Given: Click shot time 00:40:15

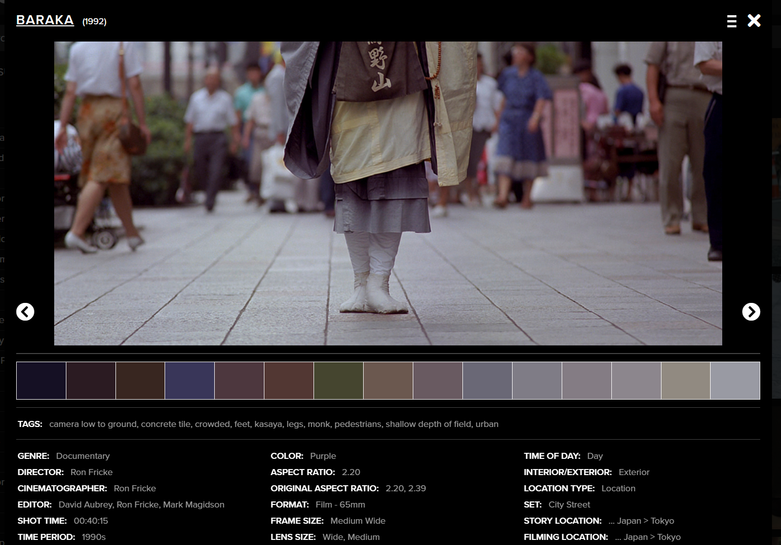Looking at the screenshot, I should 91,521.
